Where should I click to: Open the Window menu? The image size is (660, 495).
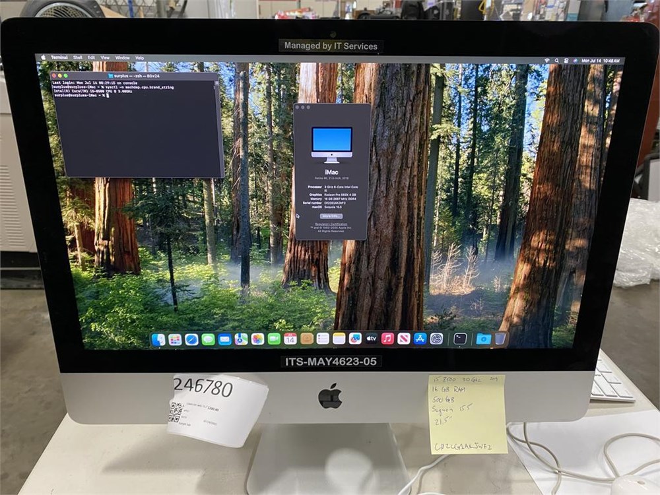point(123,57)
